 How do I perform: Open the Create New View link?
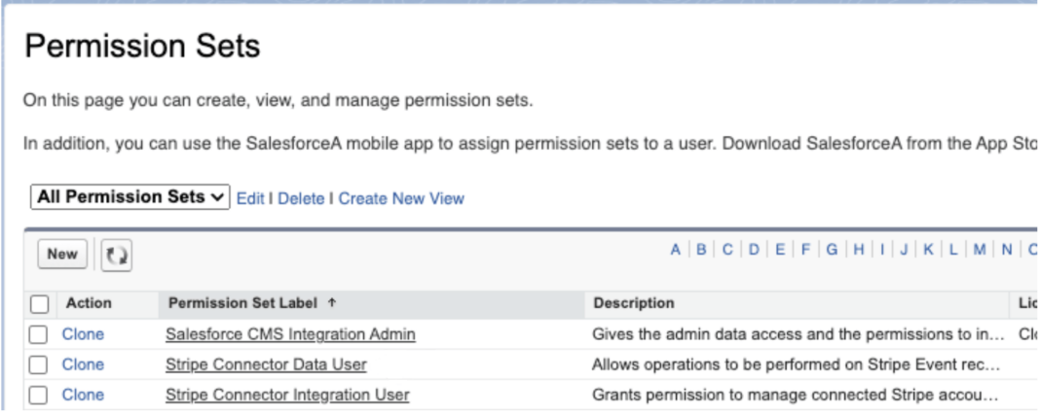pyautogui.click(x=401, y=198)
